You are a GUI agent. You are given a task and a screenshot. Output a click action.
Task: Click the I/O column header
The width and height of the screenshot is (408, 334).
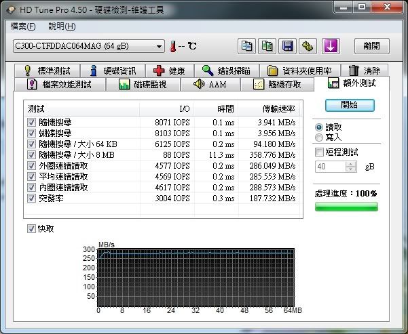(167, 109)
